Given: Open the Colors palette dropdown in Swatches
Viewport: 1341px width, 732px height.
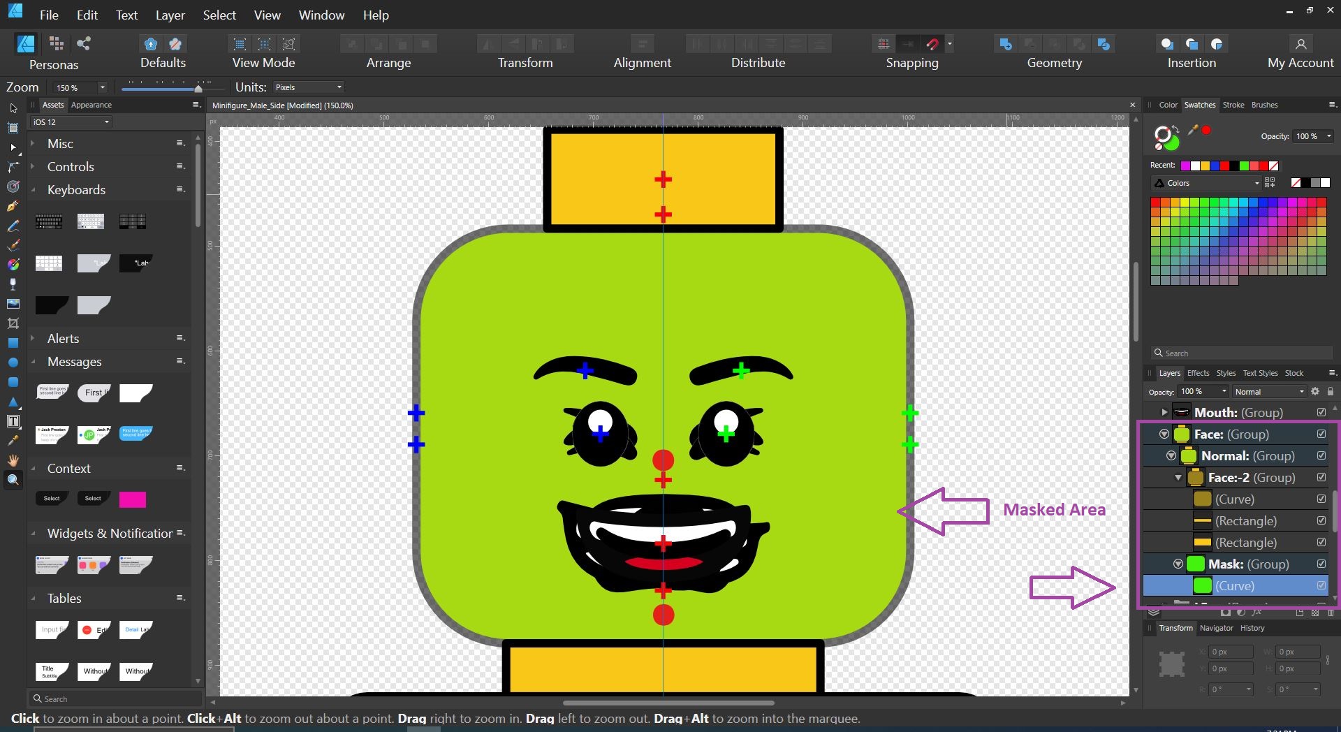Looking at the screenshot, I should click(1206, 183).
